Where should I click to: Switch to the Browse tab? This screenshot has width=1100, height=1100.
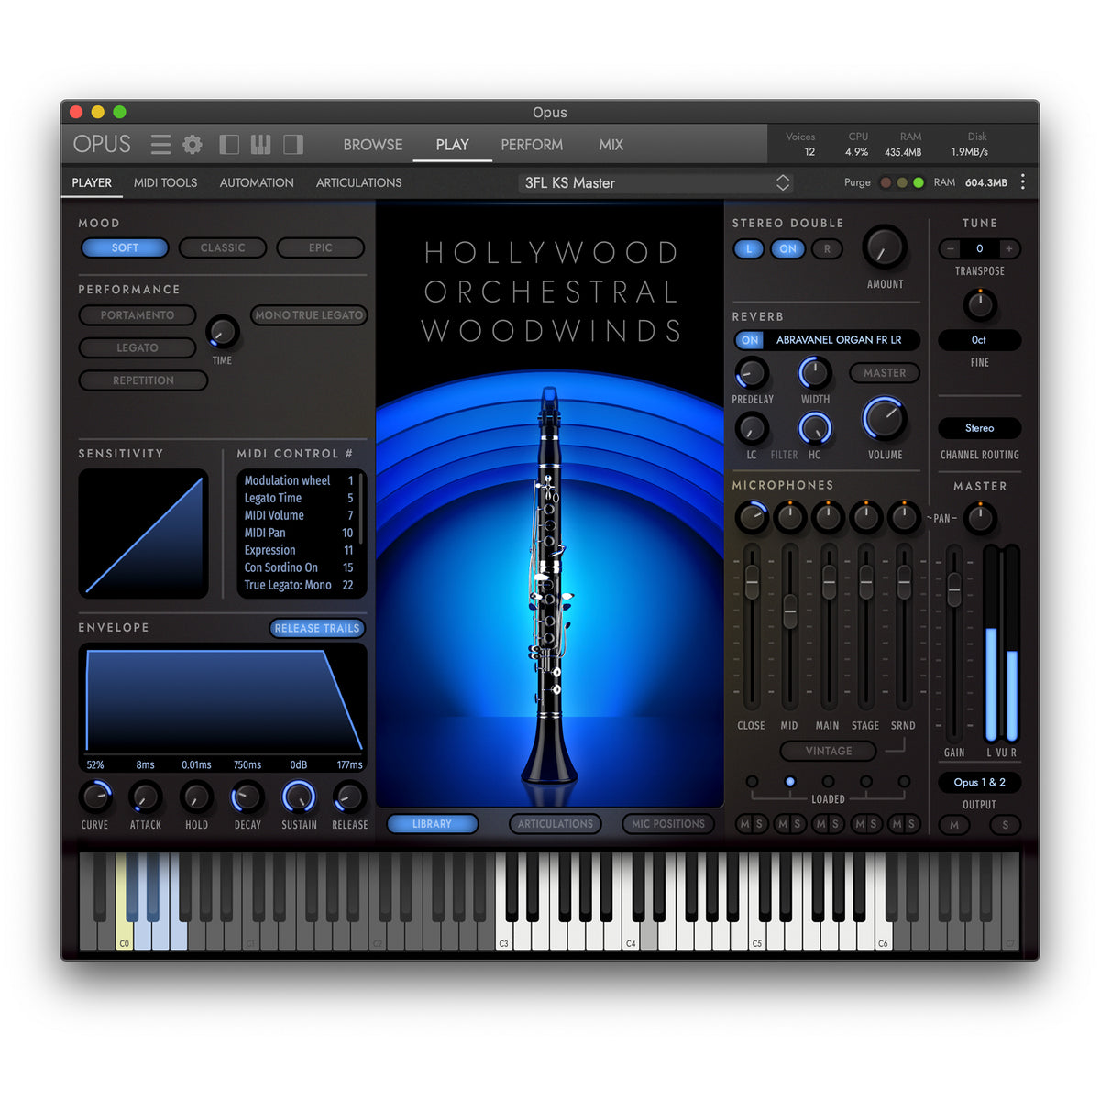click(x=373, y=145)
